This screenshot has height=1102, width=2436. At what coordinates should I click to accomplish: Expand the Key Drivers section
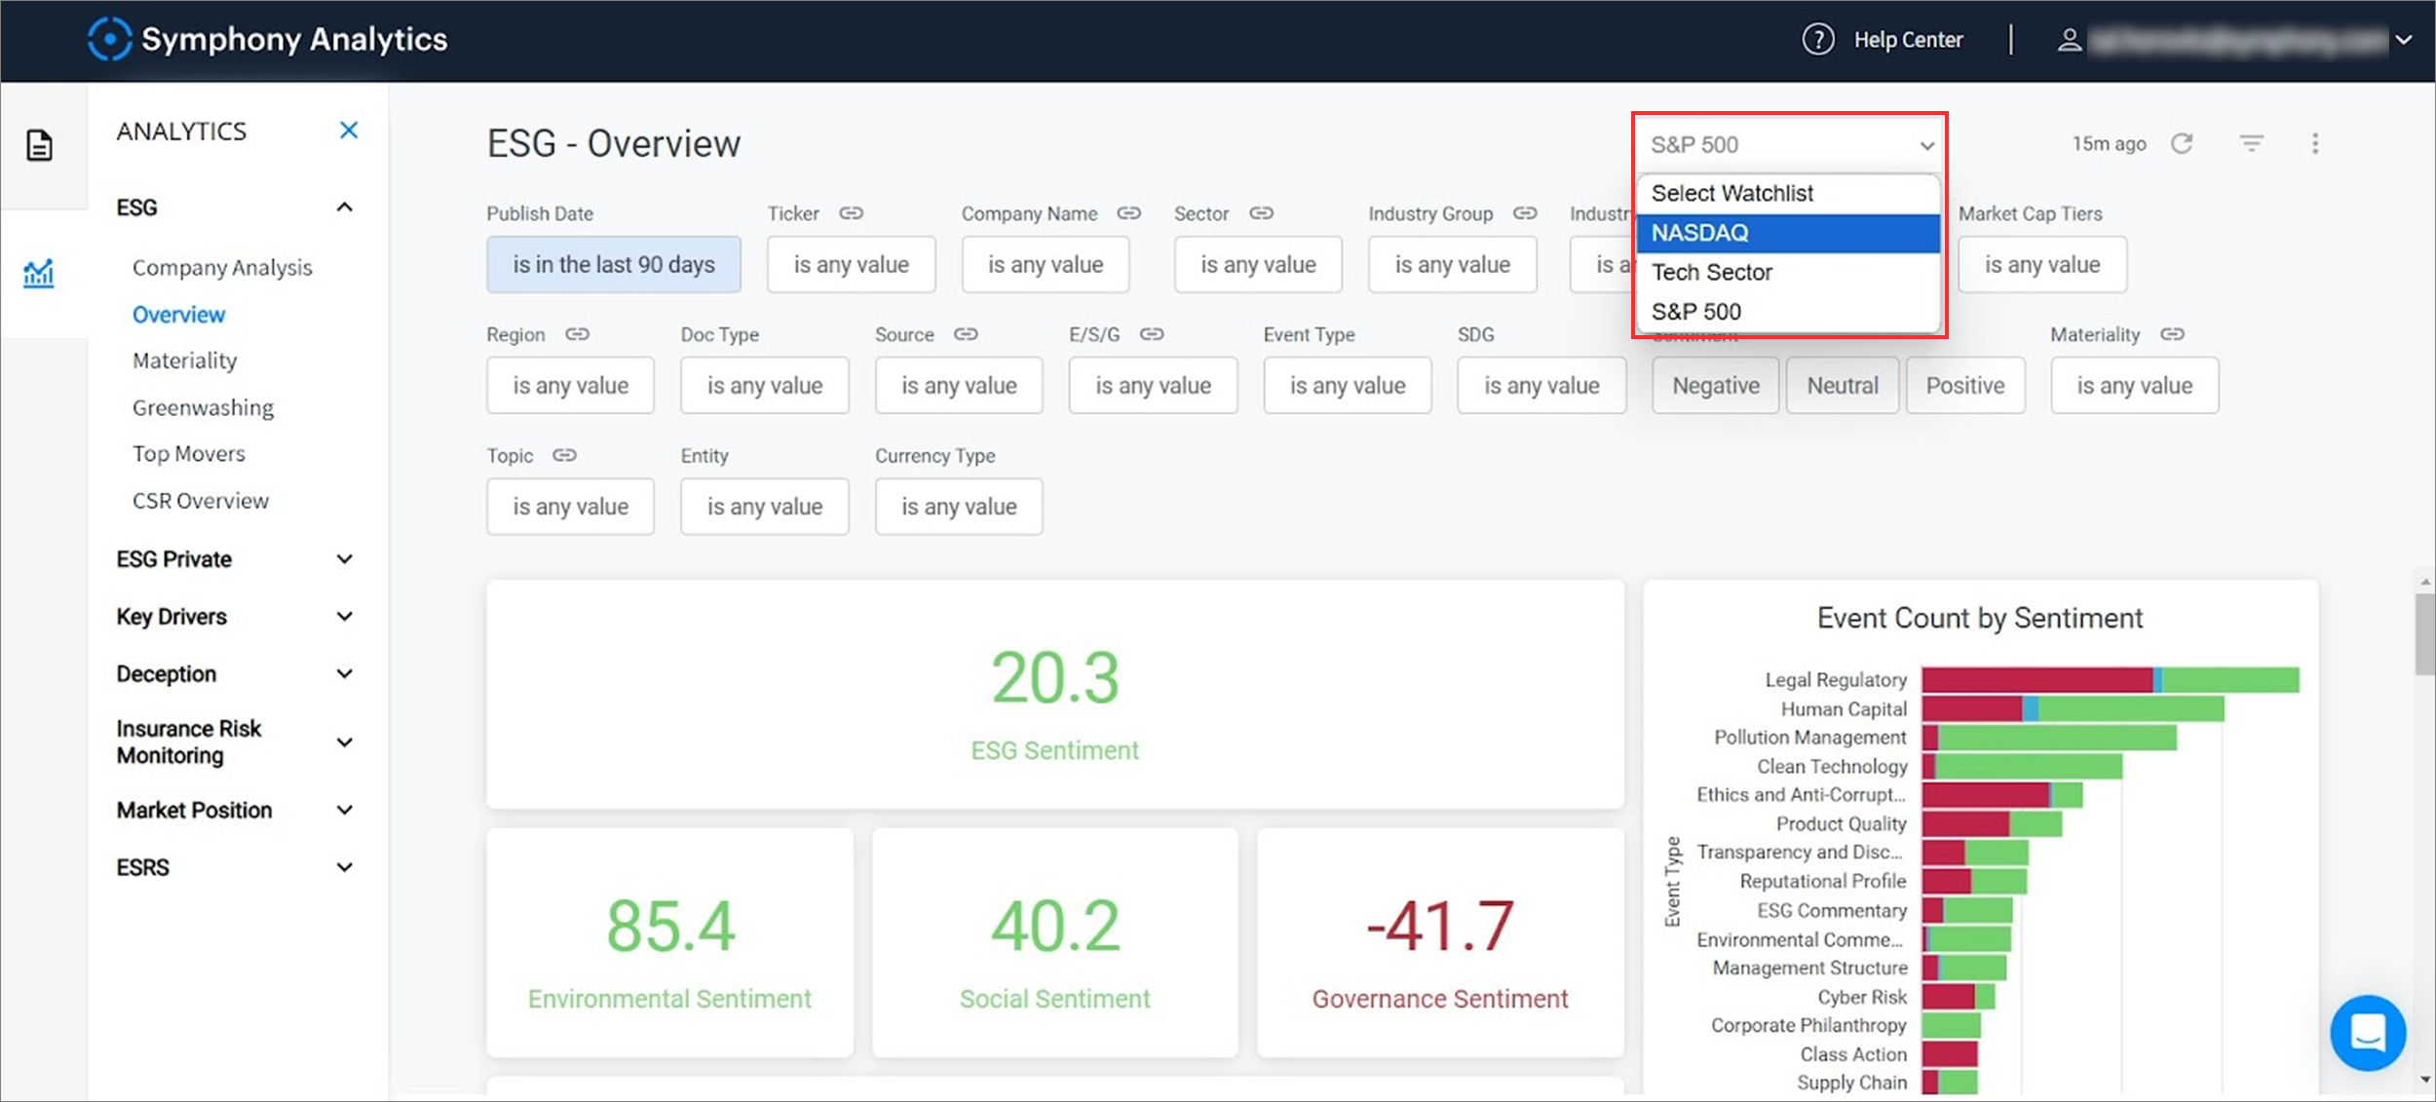pos(344,617)
